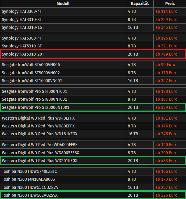Screen dimensions: 186x199
Task: Open the 'ab 175 Euro' price link
Action: pyautogui.click(x=166, y=73)
